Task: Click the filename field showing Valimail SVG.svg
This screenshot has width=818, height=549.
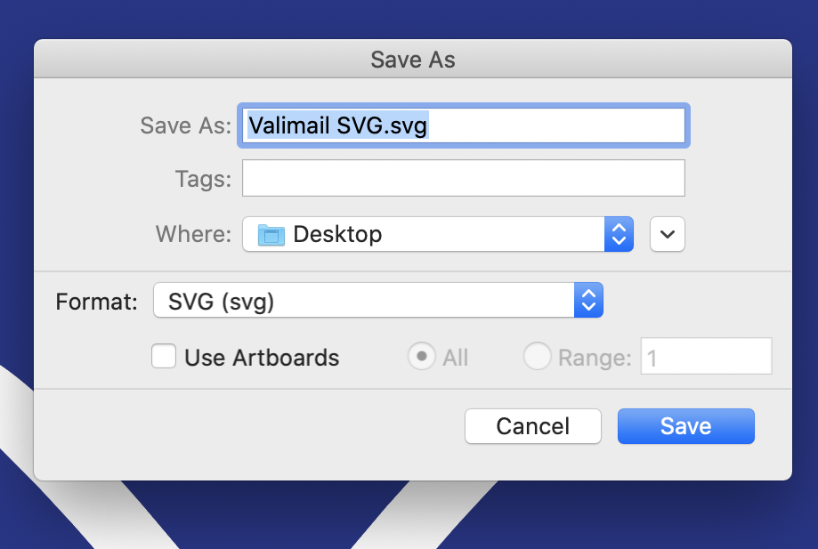Action: click(463, 125)
